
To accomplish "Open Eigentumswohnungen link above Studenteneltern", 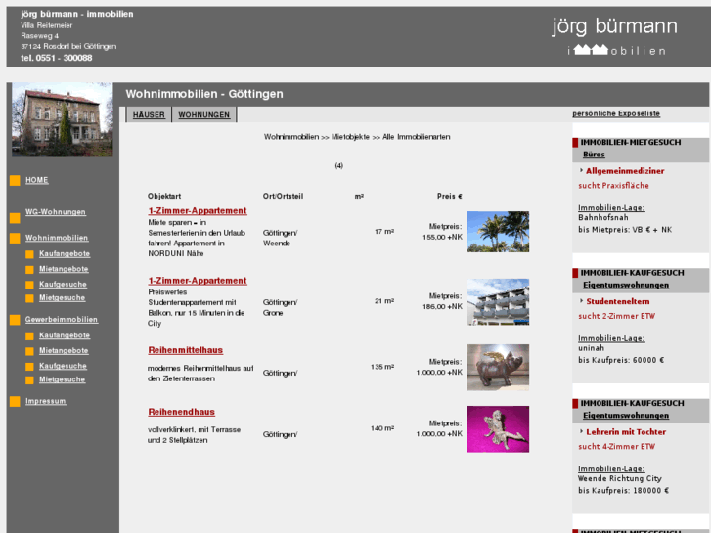I will [626, 285].
